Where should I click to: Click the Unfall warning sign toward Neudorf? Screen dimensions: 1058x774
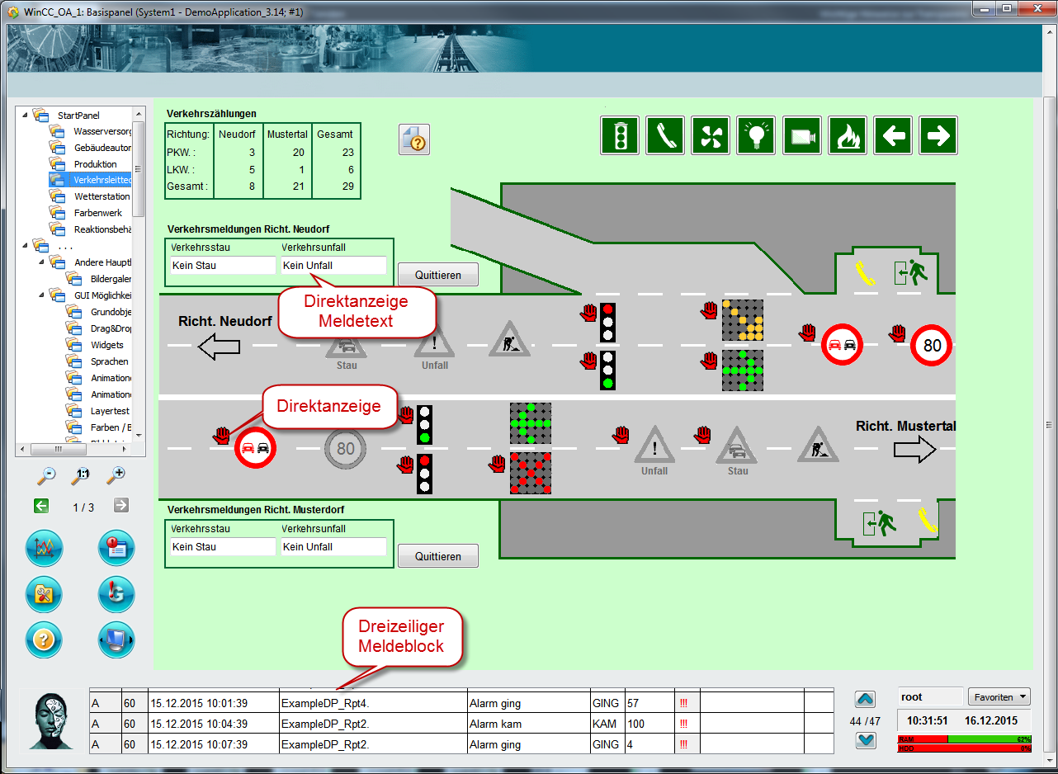(435, 344)
